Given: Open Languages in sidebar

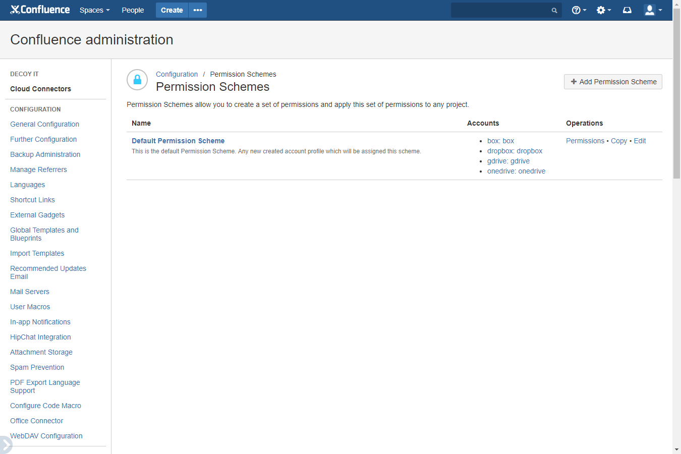Looking at the screenshot, I should click(27, 185).
